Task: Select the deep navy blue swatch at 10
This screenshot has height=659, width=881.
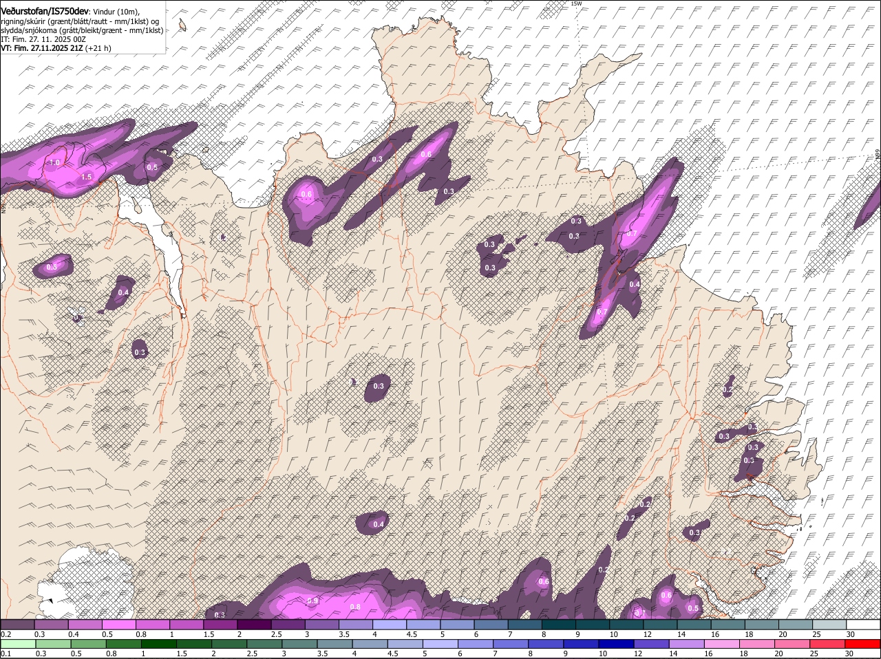Action: pyautogui.click(x=617, y=644)
